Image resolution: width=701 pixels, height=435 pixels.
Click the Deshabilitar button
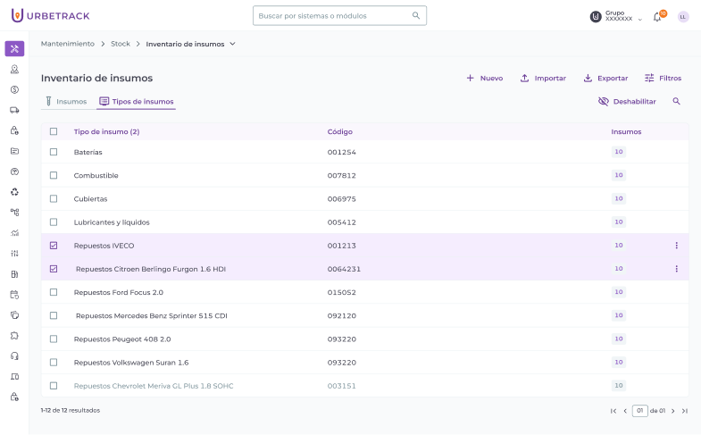coord(627,102)
